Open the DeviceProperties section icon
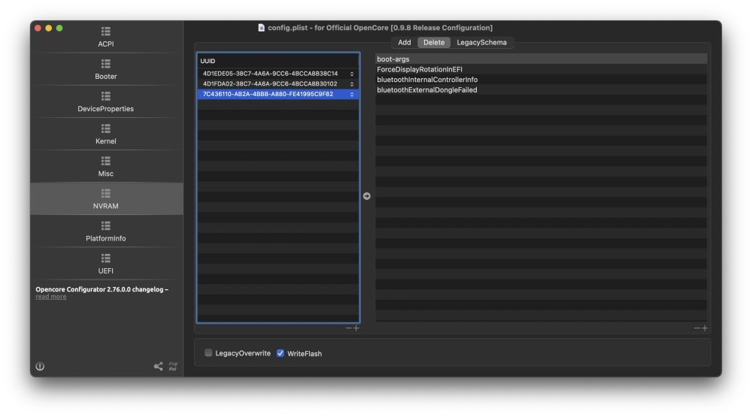The height and width of the screenshot is (417, 752). click(105, 96)
